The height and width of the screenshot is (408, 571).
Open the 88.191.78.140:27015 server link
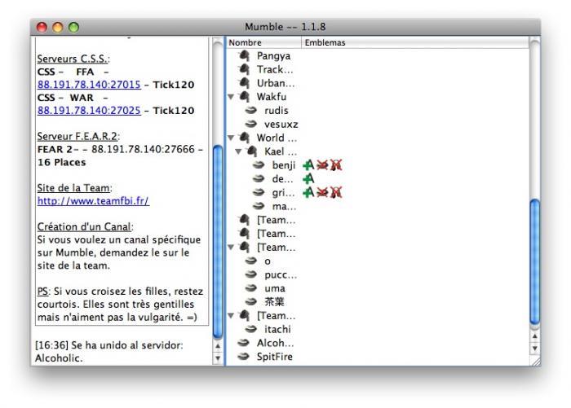click(89, 85)
